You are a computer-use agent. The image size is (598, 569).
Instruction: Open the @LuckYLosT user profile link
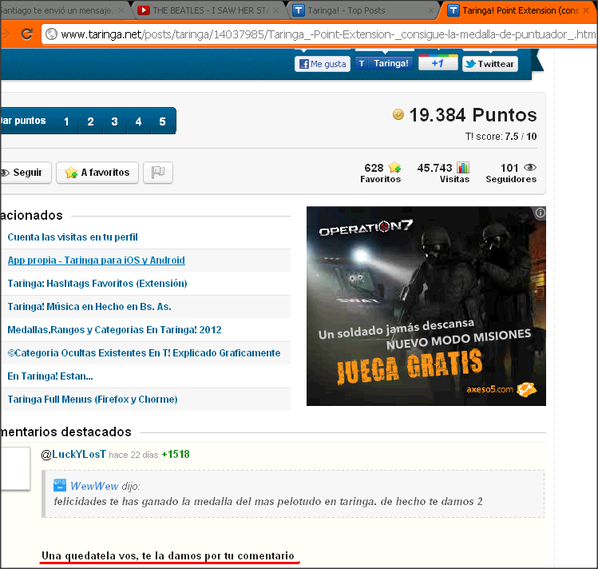tap(73, 455)
